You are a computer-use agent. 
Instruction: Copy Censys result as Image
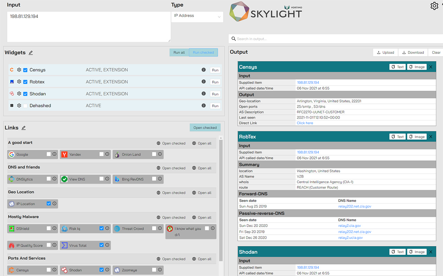point(417,67)
